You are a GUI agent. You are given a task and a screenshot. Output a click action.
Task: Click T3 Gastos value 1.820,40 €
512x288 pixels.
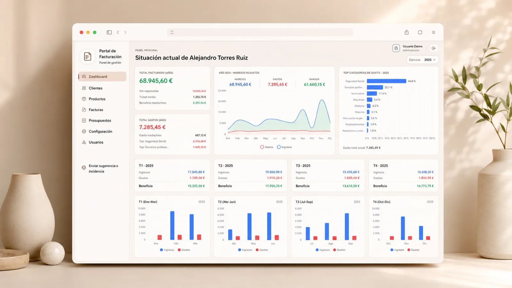point(352,178)
